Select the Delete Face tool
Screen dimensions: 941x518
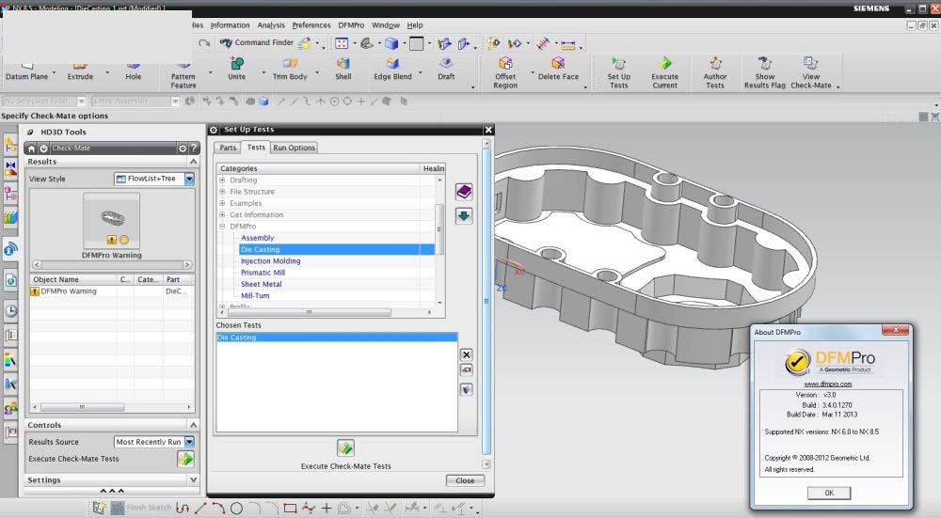pyautogui.click(x=558, y=69)
